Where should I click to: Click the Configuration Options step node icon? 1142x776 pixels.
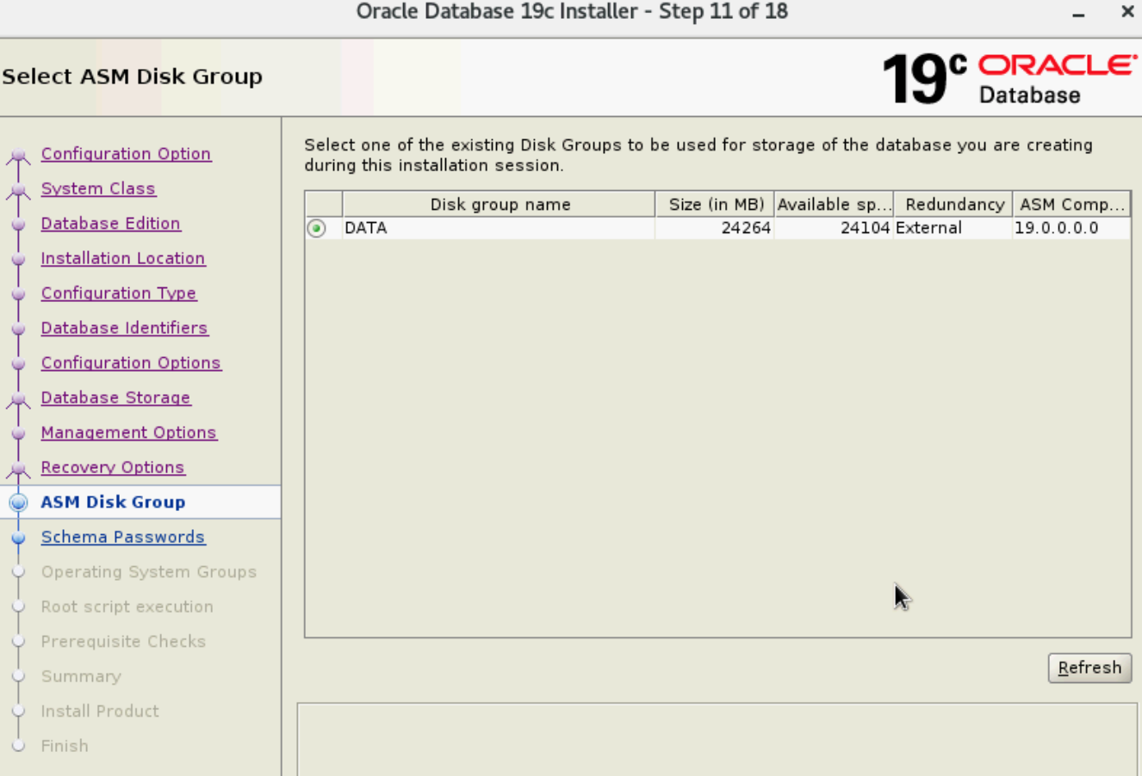[18, 364]
